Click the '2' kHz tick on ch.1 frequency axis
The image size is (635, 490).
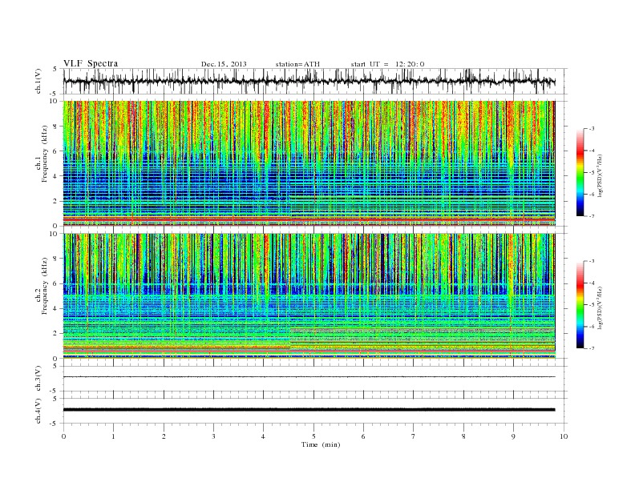coord(56,201)
